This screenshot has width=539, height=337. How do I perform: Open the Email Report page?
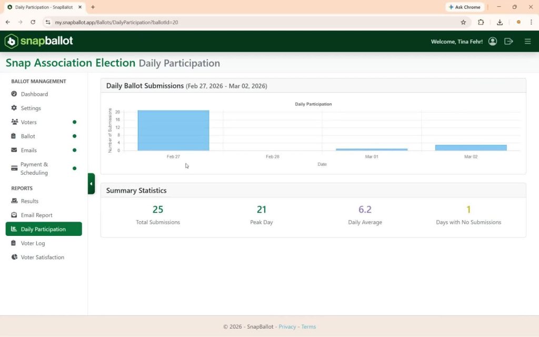(x=44, y=215)
